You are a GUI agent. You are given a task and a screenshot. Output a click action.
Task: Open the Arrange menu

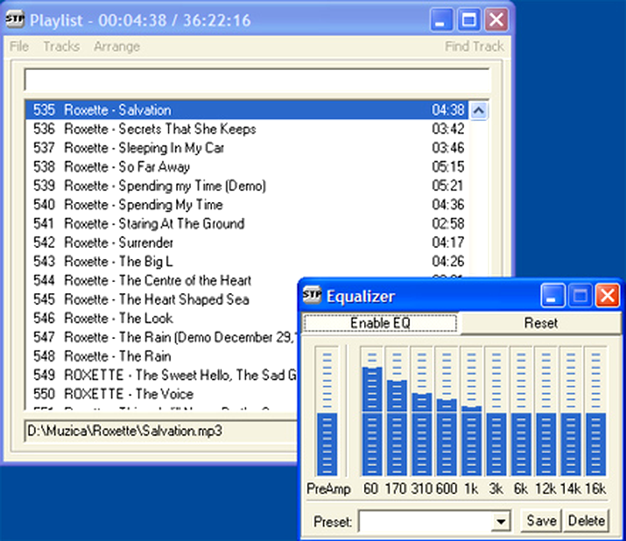coord(117,46)
